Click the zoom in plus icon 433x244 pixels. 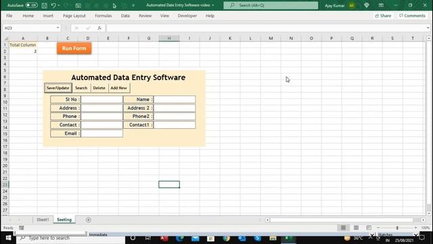[x=415, y=228]
